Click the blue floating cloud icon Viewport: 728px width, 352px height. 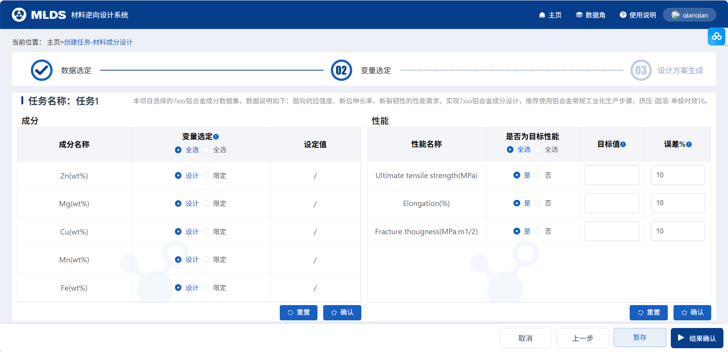coord(717,37)
